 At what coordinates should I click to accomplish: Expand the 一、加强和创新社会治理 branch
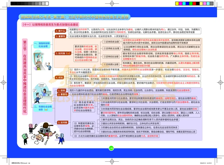43,44
